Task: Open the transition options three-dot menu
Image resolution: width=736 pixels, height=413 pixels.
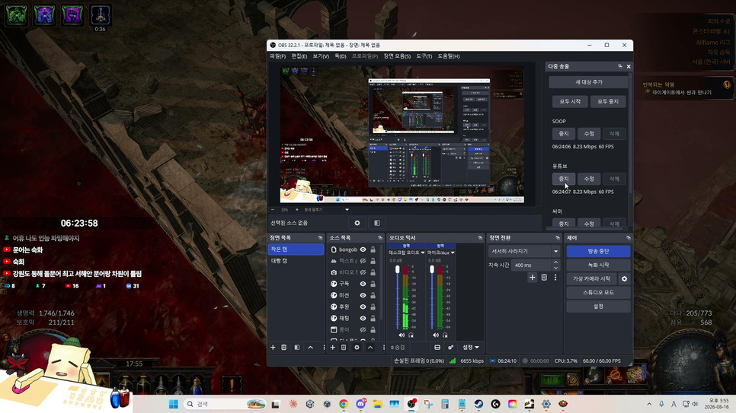Action: click(555, 278)
